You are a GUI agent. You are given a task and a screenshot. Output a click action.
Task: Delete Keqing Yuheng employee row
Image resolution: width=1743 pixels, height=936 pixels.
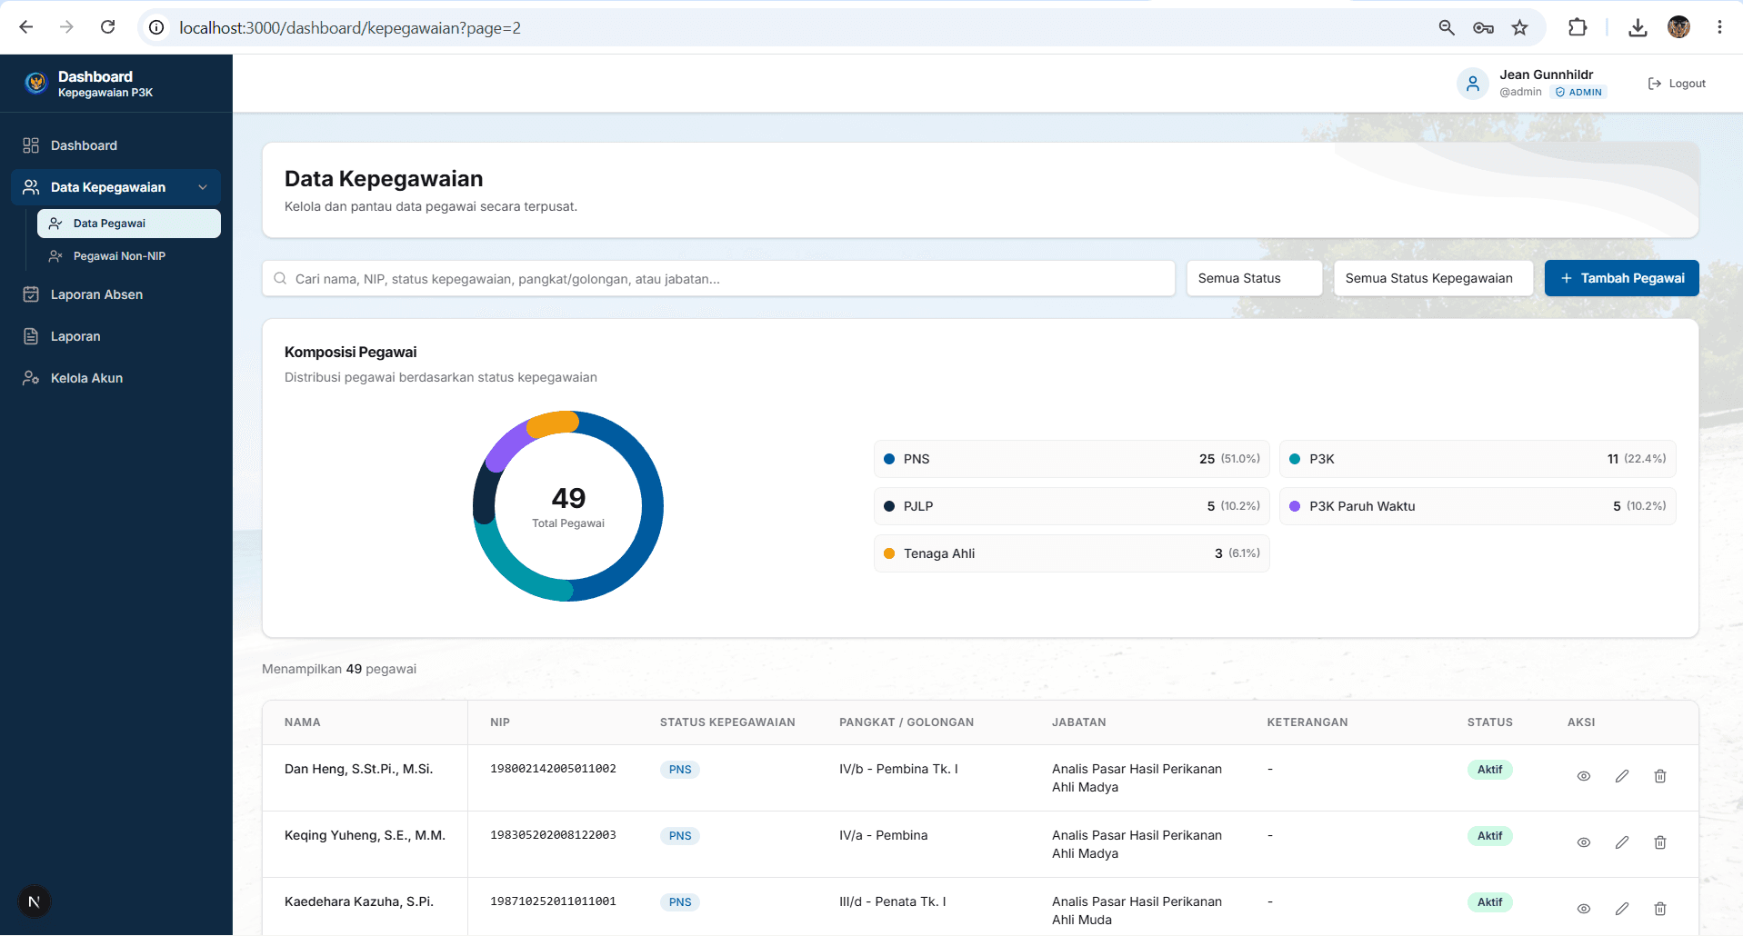coord(1659,842)
